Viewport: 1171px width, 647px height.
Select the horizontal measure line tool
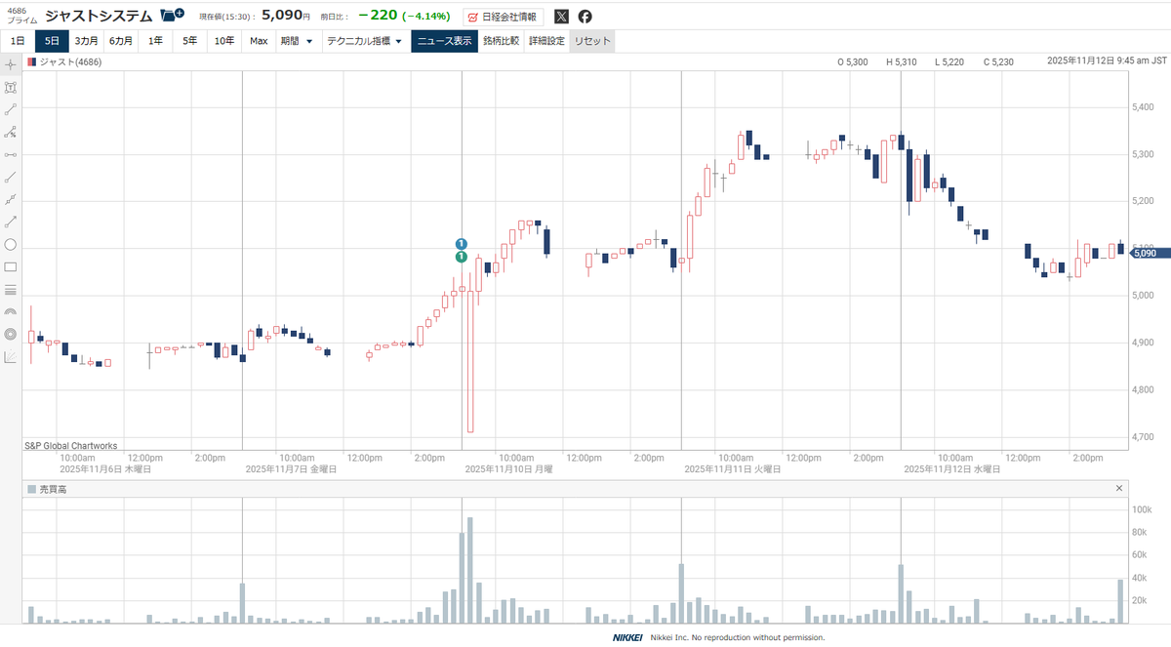click(x=11, y=154)
